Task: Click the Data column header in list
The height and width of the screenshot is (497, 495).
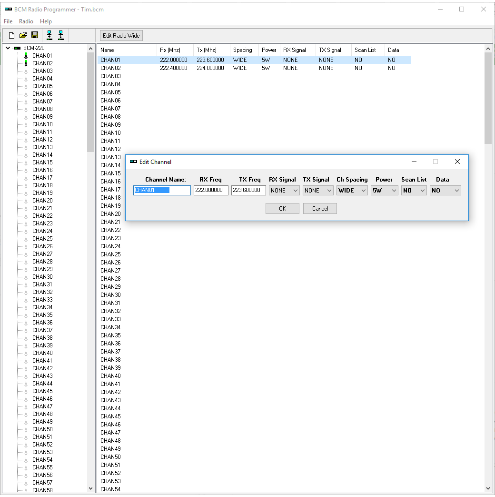Action: [x=398, y=50]
